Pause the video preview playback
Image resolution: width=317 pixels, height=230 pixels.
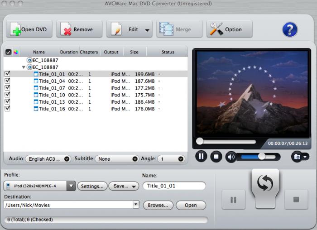click(x=201, y=157)
